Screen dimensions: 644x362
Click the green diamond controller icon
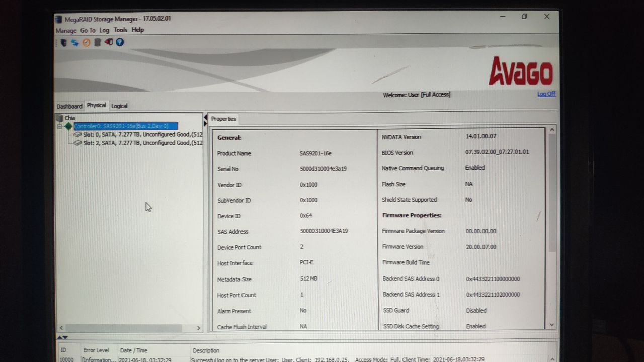[68, 126]
